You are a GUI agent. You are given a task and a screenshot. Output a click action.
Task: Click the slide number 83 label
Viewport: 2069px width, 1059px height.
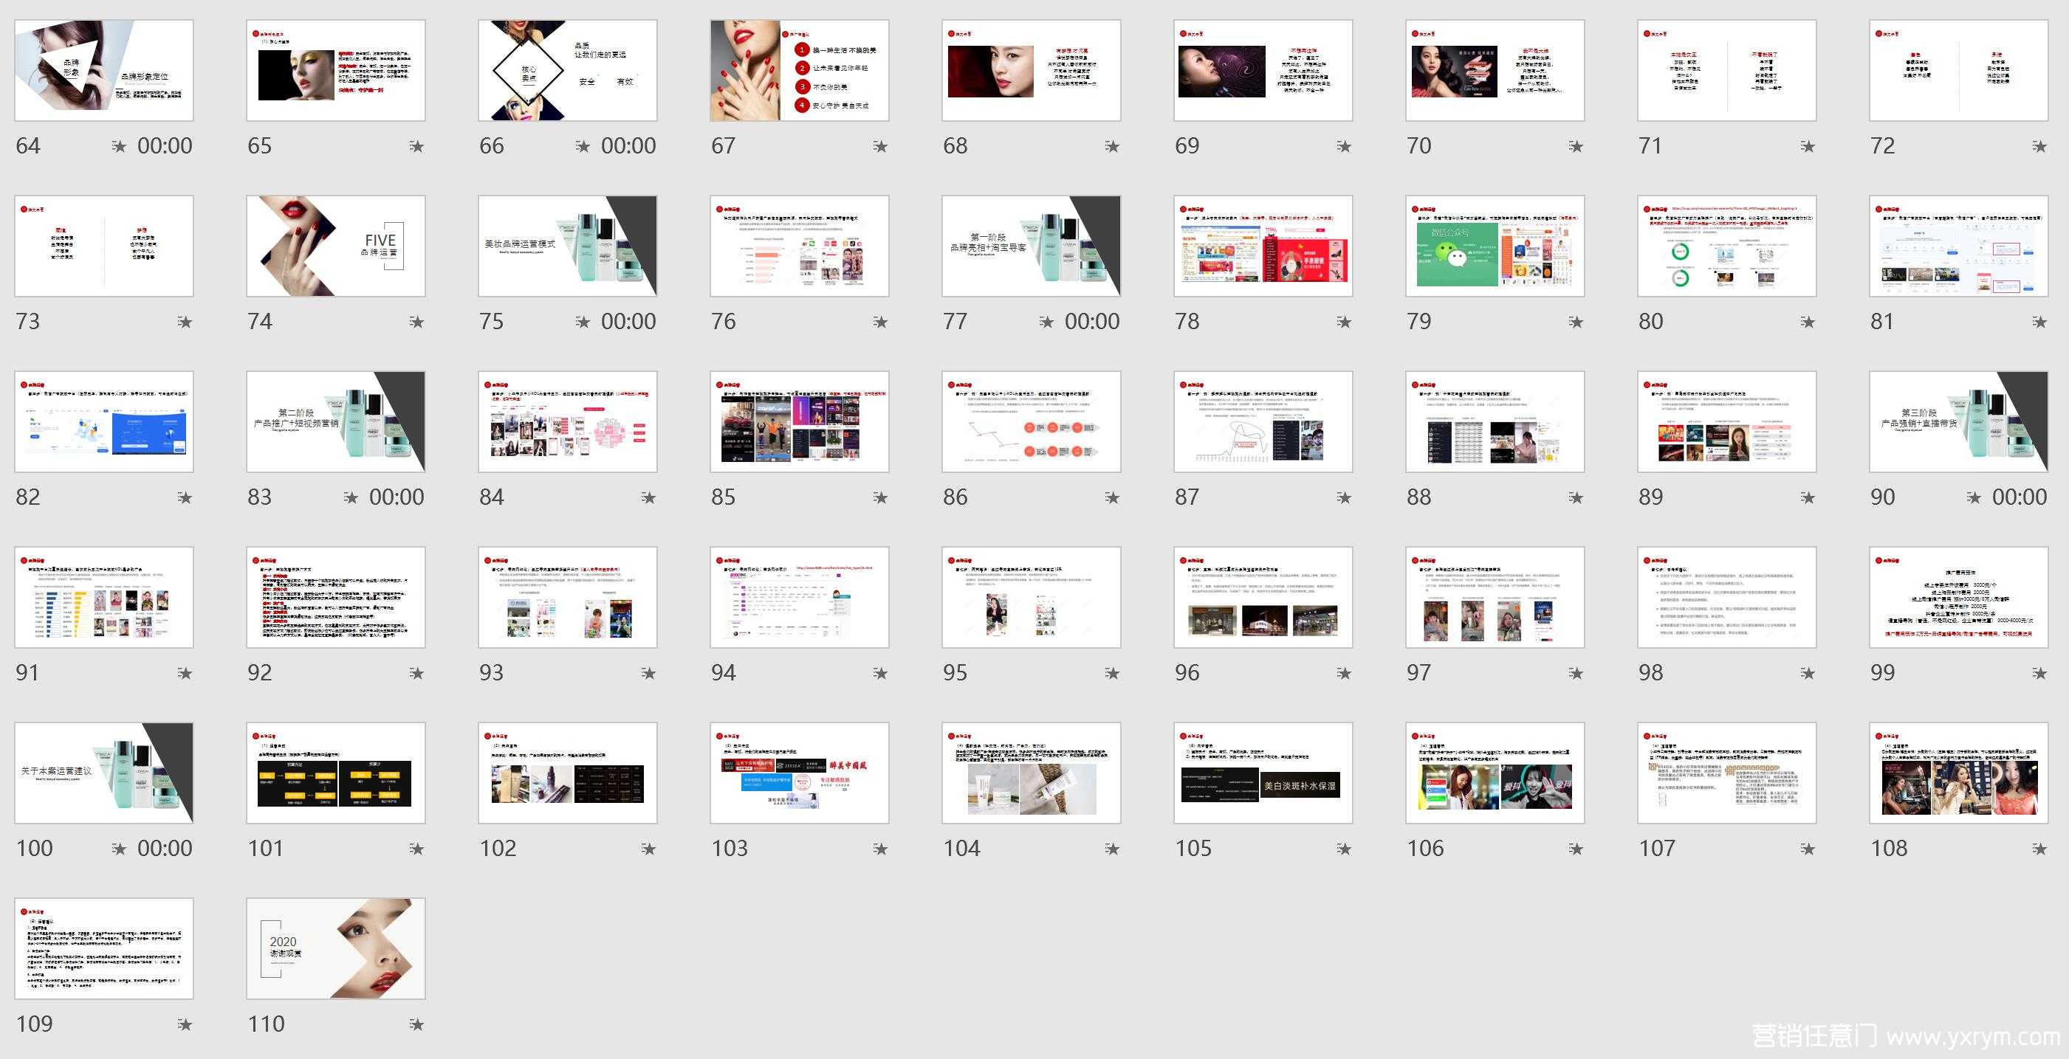pos(259,498)
